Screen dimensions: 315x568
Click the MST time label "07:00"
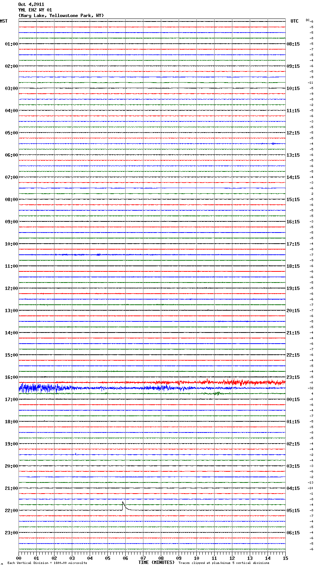(x=11, y=177)
